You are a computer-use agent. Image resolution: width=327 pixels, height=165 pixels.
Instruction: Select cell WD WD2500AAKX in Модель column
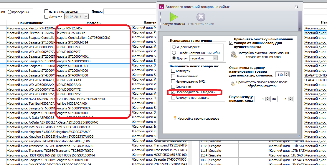click(93, 80)
